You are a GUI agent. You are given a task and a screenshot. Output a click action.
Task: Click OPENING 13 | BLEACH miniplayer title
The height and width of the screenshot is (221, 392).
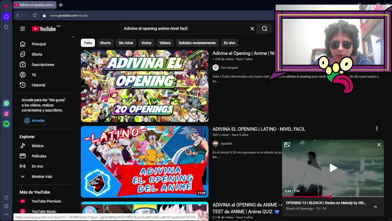point(326,203)
